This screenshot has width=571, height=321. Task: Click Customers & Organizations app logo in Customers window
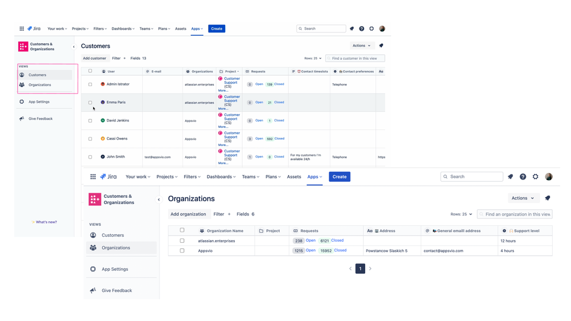pyautogui.click(x=23, y=47)
